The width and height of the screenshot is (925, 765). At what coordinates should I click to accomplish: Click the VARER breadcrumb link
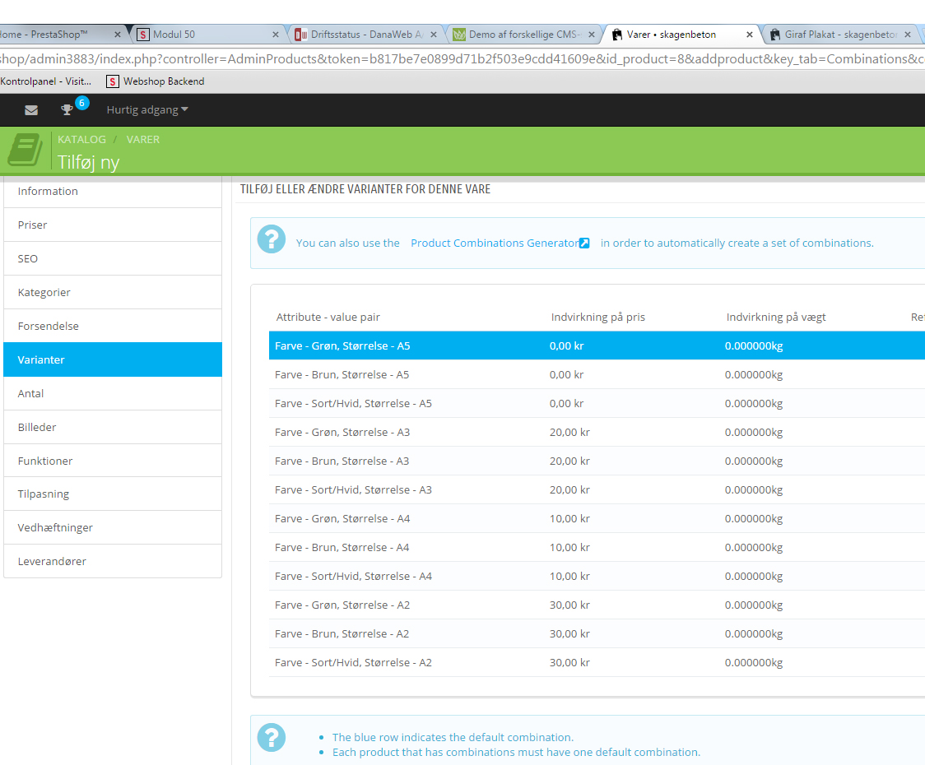[x=143, y=139]
